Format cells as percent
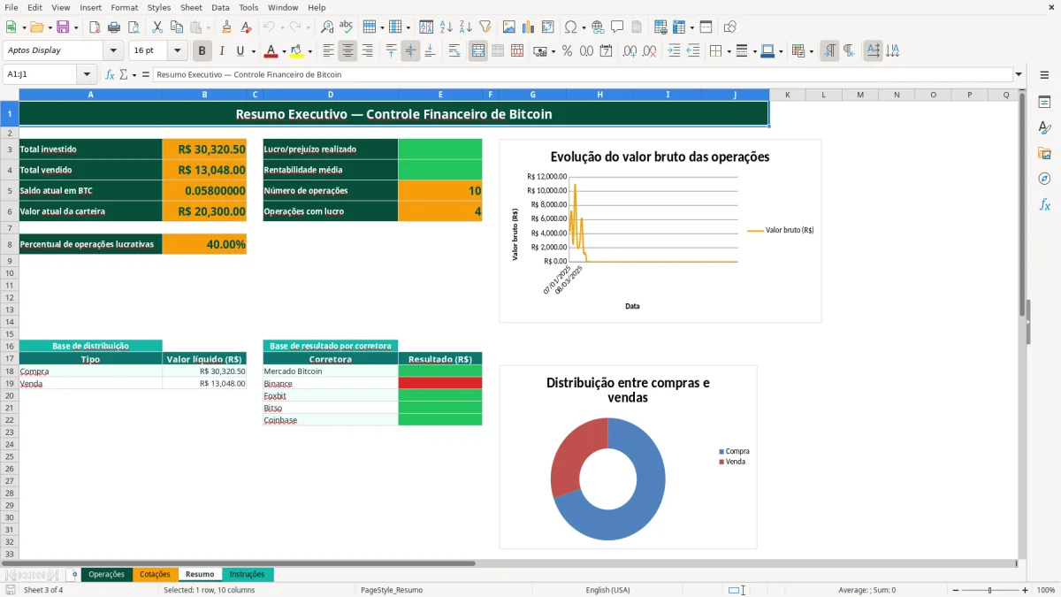The width and height of the screenshot is (1061, 597). [x=567, y=51]
